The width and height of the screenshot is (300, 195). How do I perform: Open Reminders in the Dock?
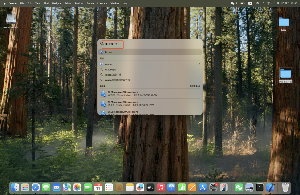109,187
